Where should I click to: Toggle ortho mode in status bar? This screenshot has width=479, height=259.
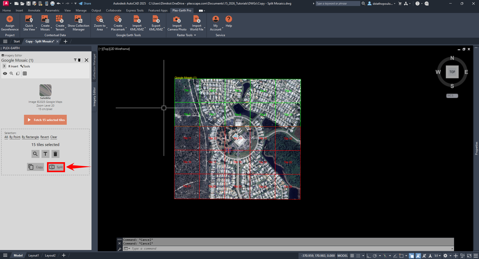[369, 256]
